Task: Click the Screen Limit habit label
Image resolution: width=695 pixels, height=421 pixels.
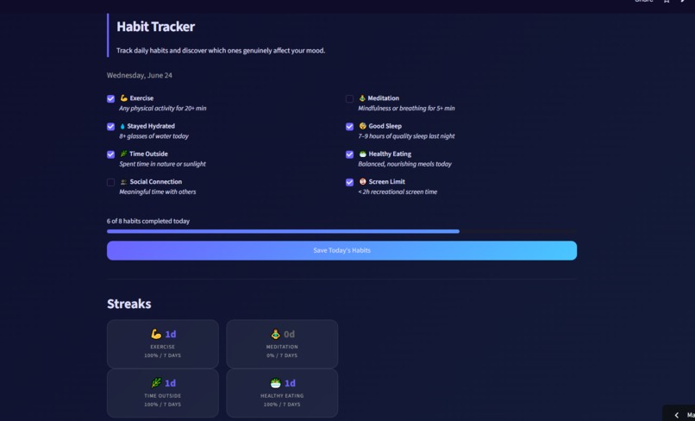Action: (387, 181)
